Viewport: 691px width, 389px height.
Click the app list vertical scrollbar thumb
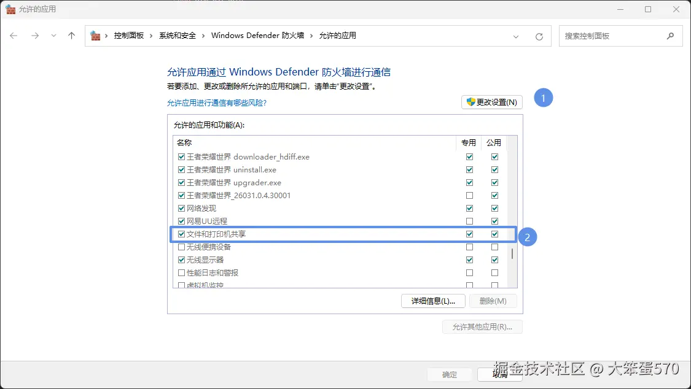512,253
